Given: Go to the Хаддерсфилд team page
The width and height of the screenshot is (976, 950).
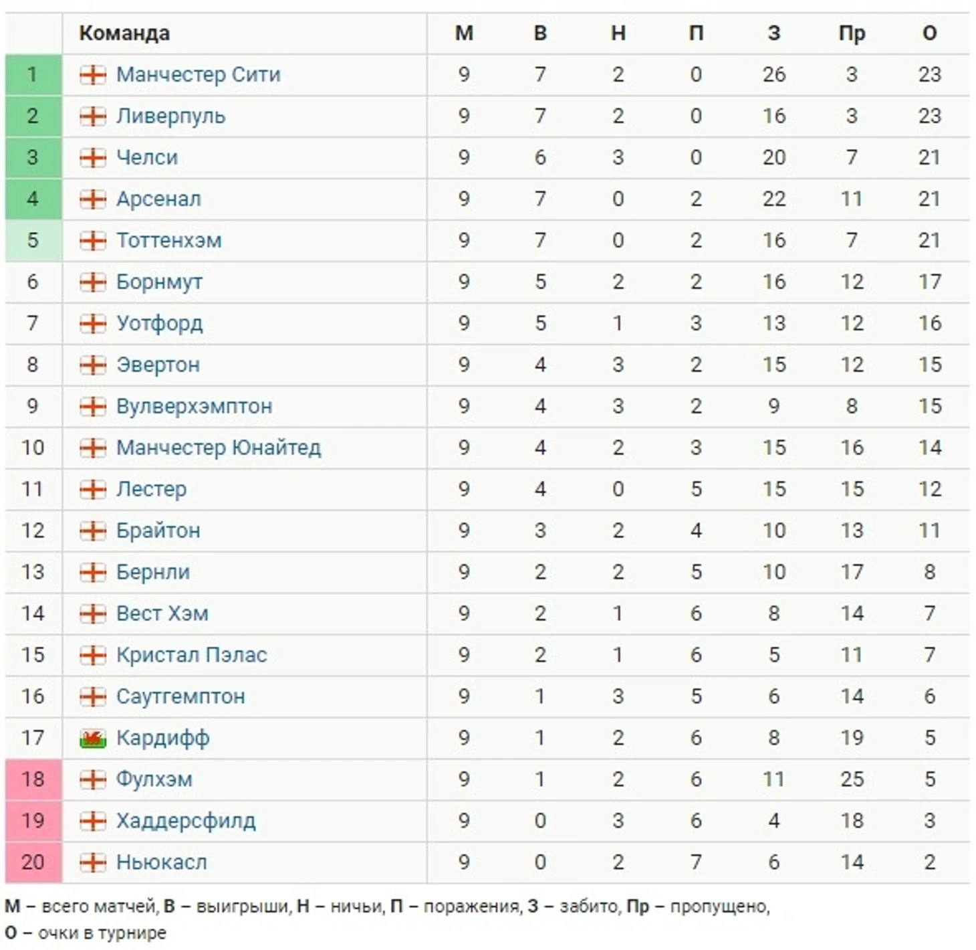Looking at the screenshot, I should (x=186, y=821).
